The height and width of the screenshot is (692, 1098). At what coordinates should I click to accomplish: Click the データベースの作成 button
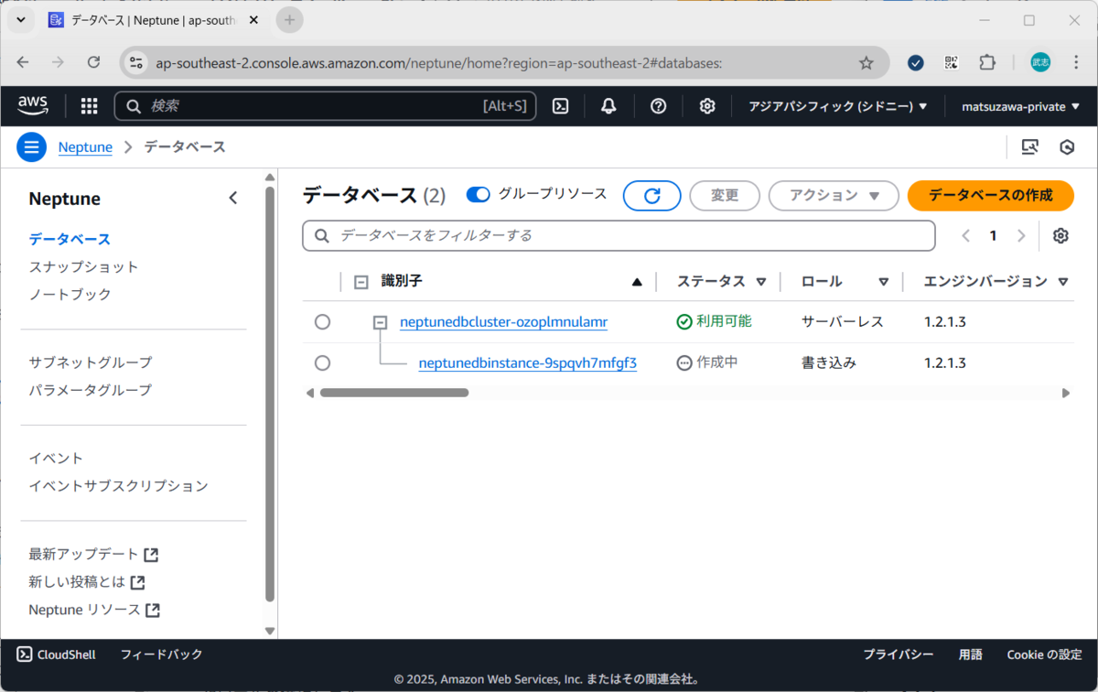click(x=990, y=196)
